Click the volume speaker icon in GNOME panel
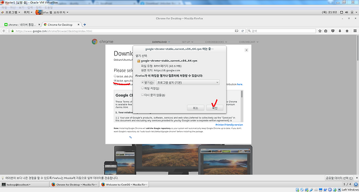This screenshot has width=359, height=192. (347, 12)
